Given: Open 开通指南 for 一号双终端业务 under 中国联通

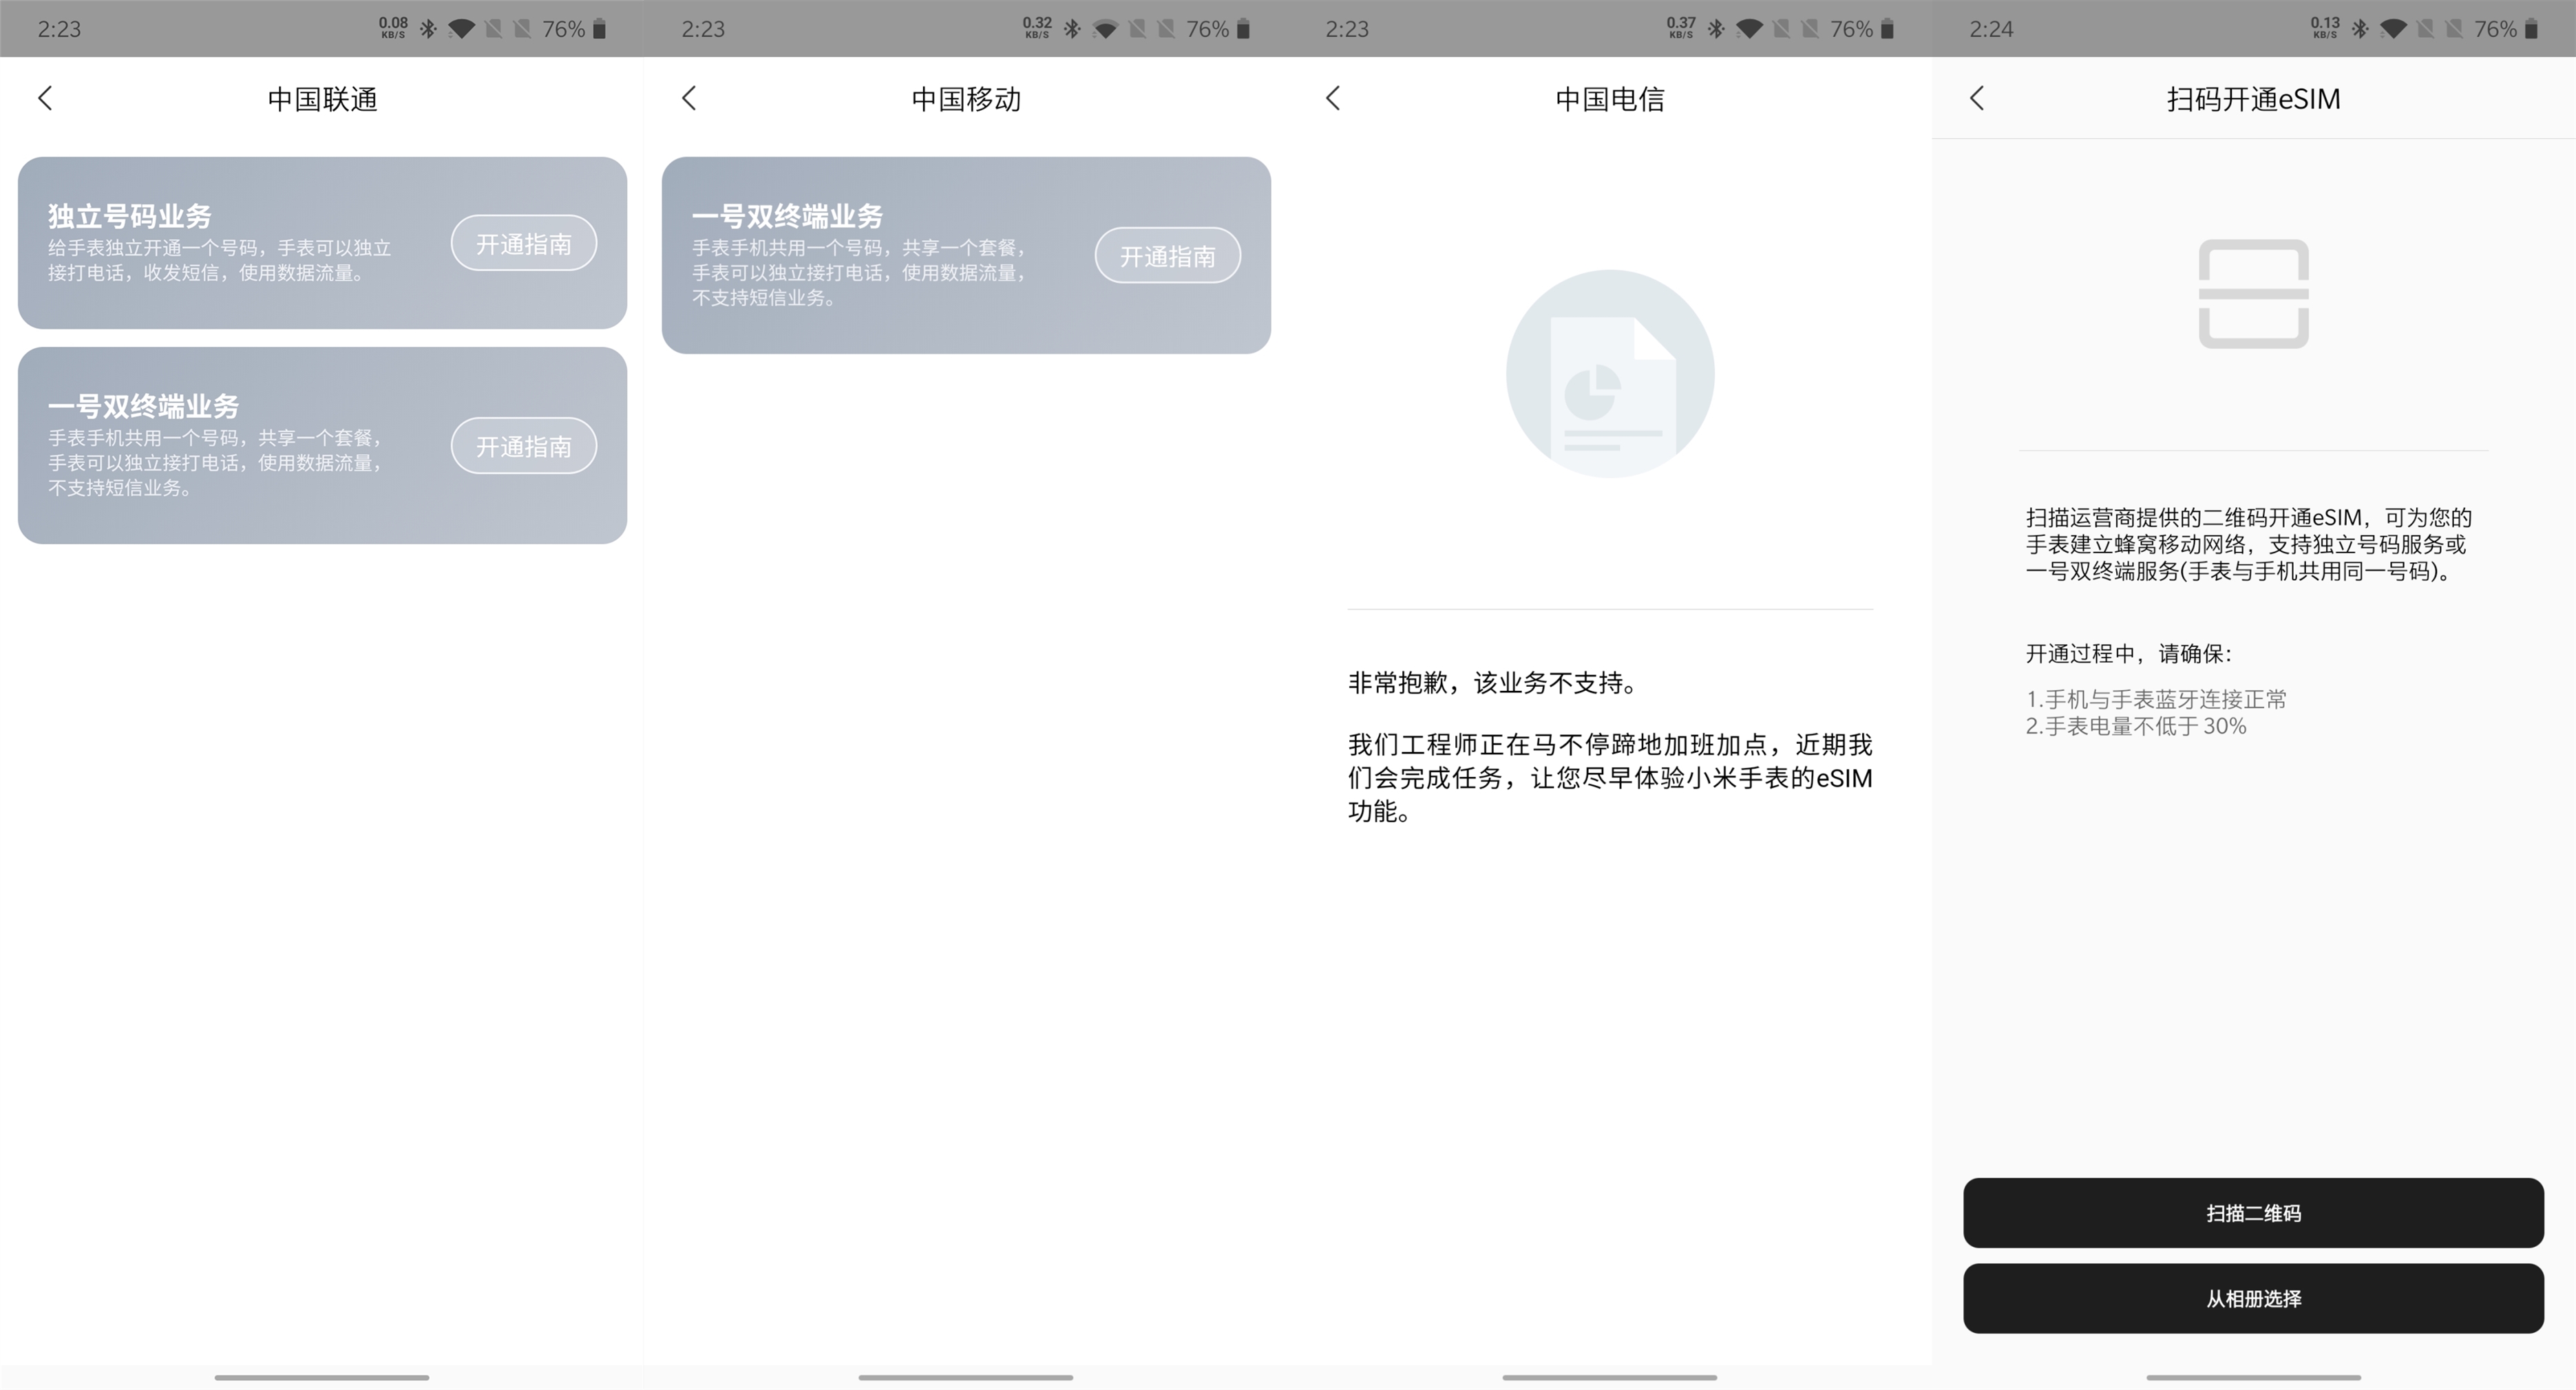Looking at the screenshot, I should coord(523,445).
